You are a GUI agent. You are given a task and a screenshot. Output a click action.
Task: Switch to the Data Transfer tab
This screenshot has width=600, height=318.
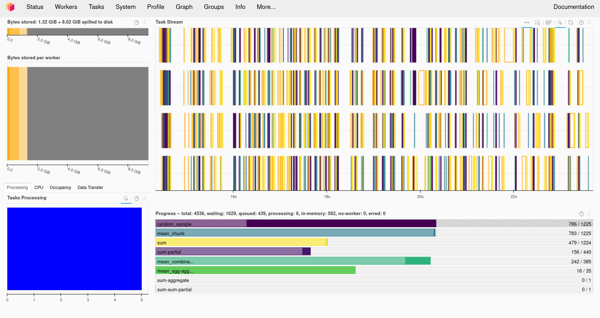90,188
